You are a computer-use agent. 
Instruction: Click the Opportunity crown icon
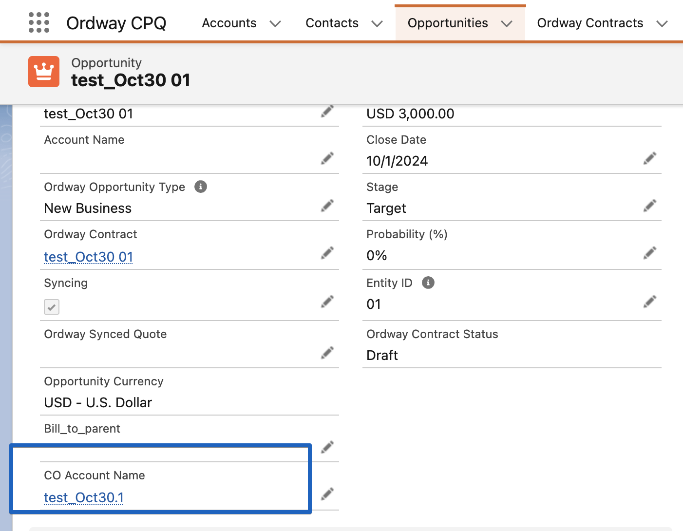pyautogui.click(x=44, y=72)
